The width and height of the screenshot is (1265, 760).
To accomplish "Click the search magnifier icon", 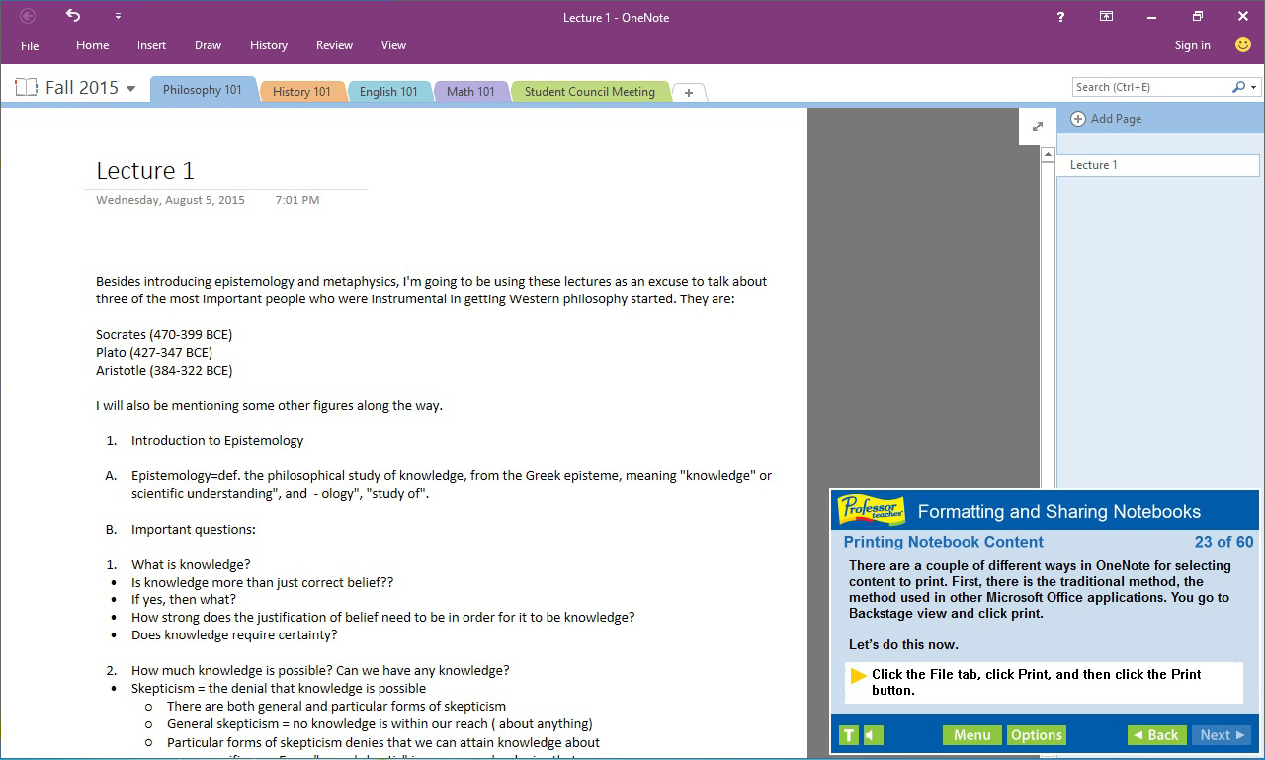I will [1238, 86].
